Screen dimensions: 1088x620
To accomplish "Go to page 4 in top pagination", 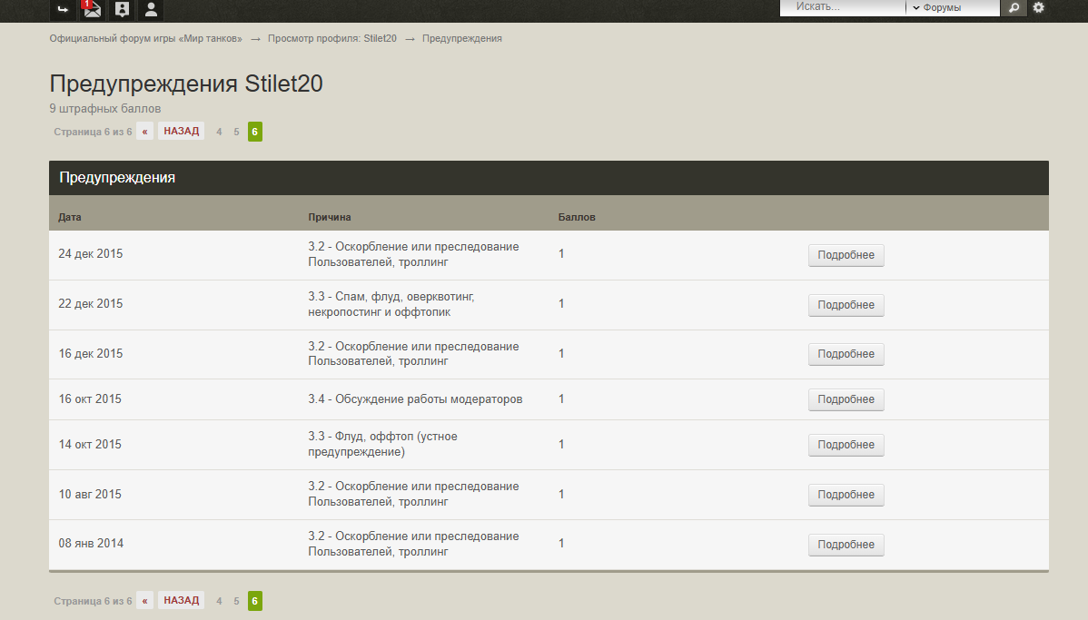I will [x=219, y=132].
